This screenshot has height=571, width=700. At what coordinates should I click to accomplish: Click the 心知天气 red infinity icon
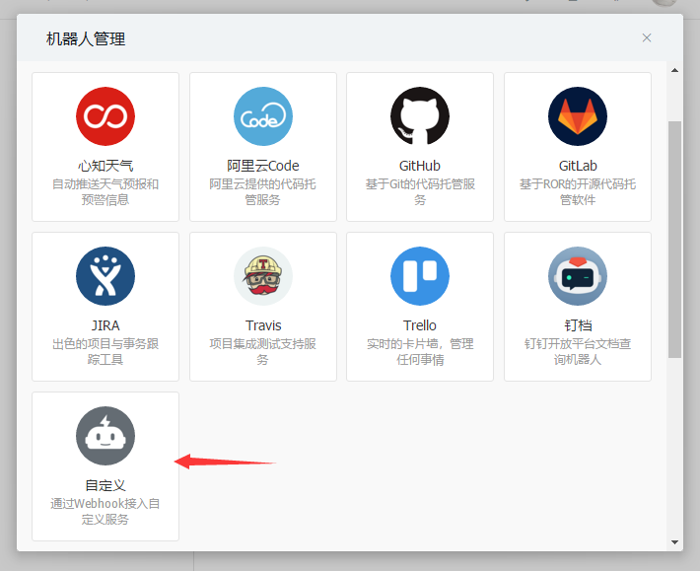click(105, 116)
